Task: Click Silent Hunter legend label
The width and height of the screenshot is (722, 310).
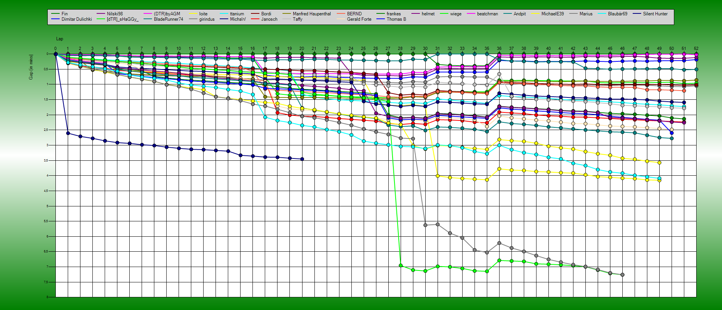Action: pyautogui.click(x=655, y=14)
